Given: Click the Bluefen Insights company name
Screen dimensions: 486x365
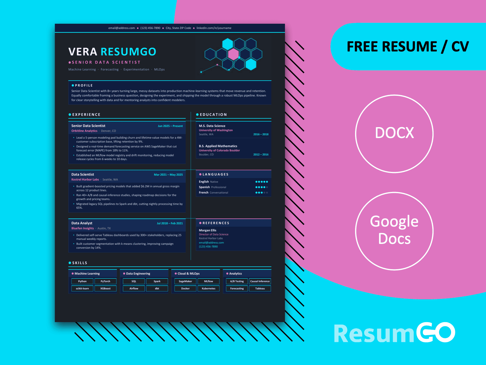Looking at the screenshot, I should [83, 228].
